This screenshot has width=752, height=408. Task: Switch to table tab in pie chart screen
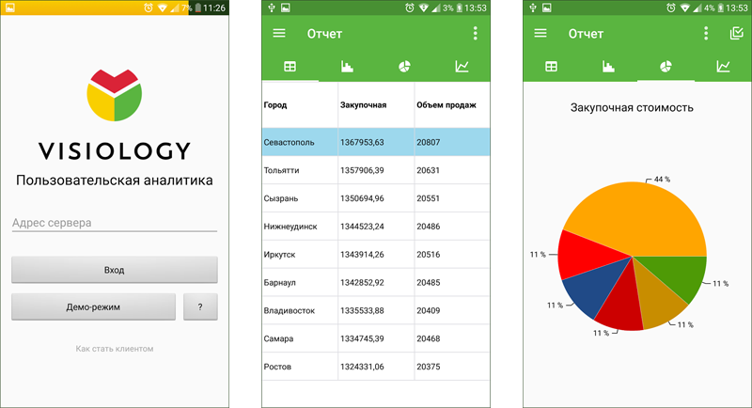tap(552, 67)
